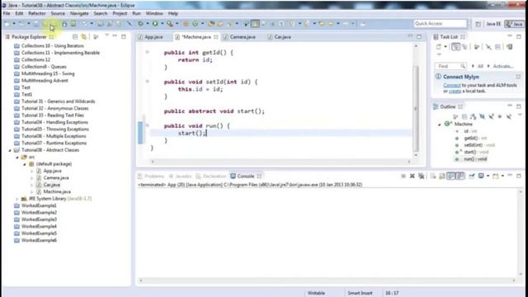The width and height of the screenshot is (528, 297).
Task: Collapse the src folder node
Action: pos(17,158)
